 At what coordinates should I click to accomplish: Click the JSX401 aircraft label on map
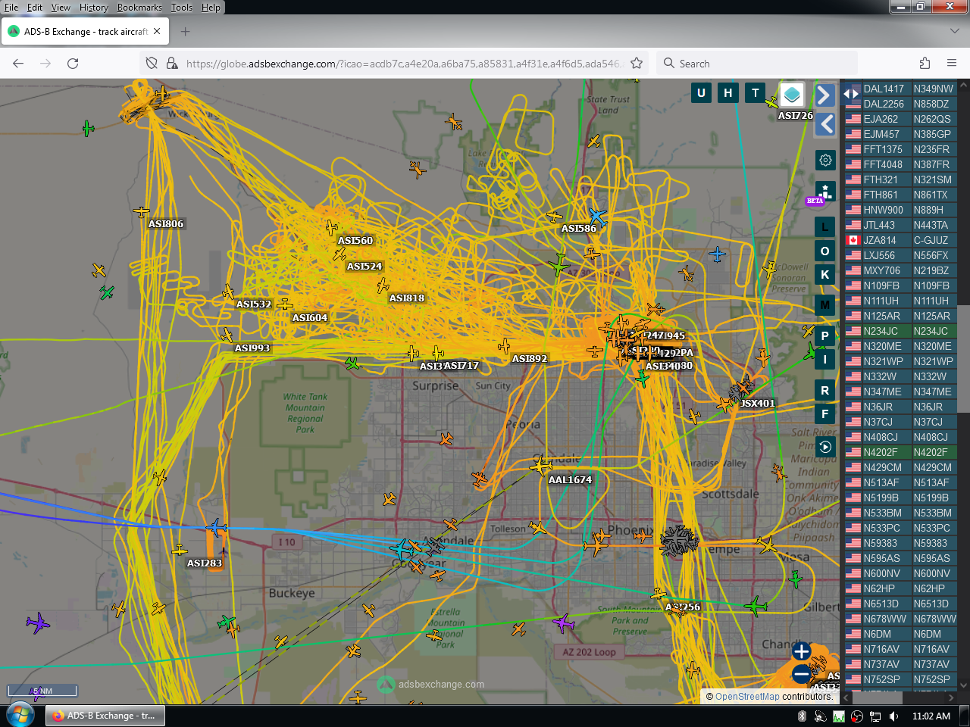758,404
